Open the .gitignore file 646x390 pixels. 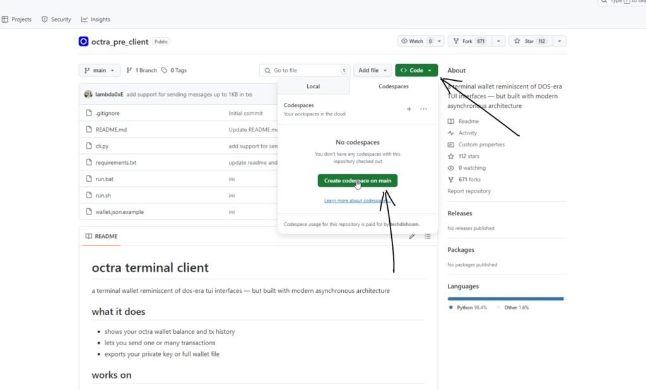click(107, 113)
